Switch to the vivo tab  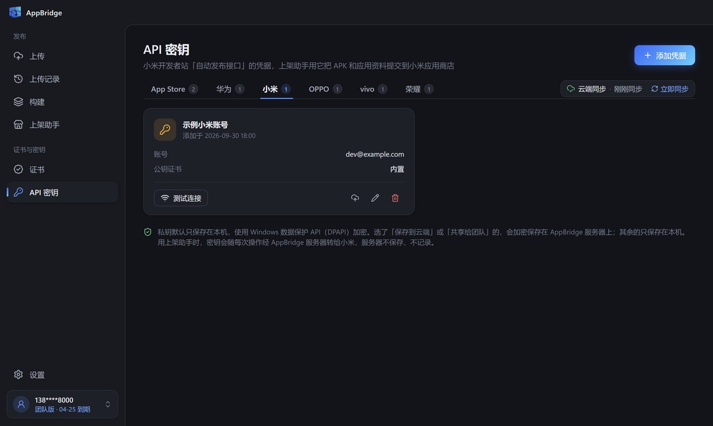[x=374, y=89]
